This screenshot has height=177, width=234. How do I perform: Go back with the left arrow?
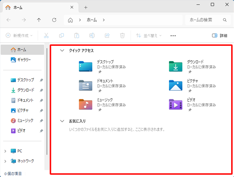(8, 20)
